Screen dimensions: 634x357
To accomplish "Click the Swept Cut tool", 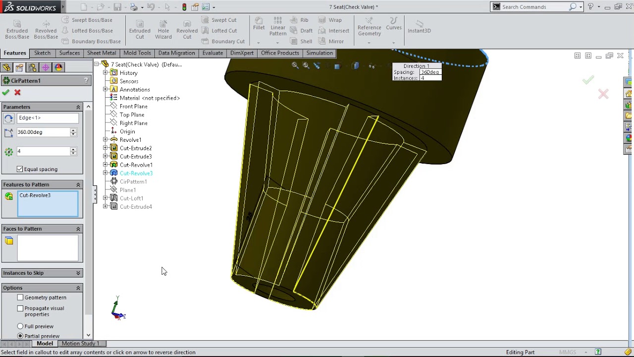I will pos(219,20).
